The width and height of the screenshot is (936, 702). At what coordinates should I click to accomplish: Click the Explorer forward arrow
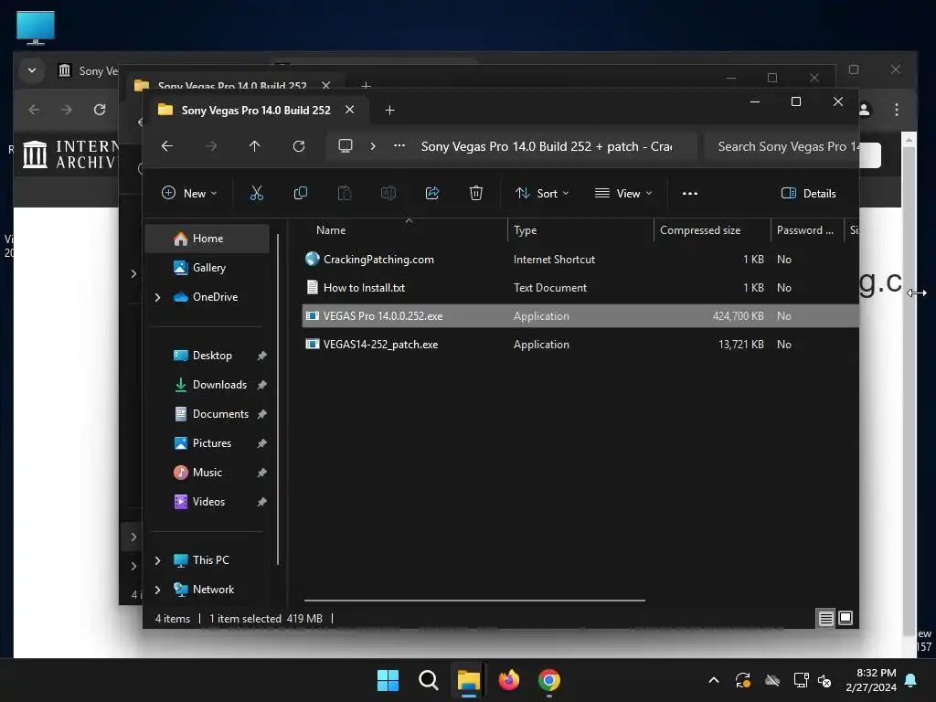pyautogui.click(x=211, y=146)
